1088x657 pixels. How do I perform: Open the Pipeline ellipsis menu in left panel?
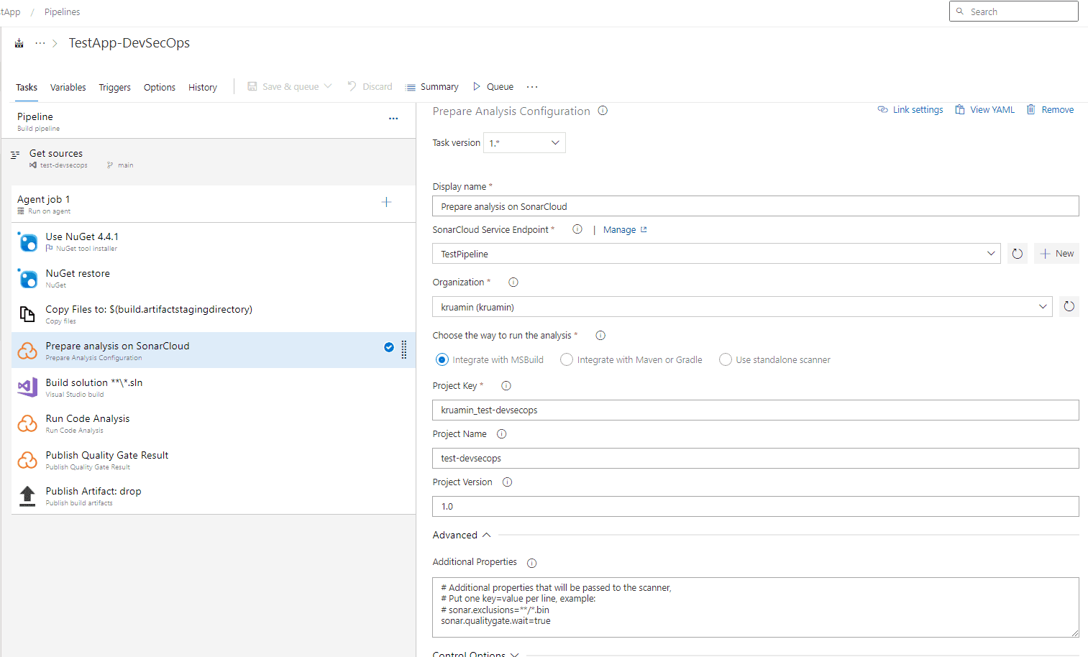(x=393, y=119)
